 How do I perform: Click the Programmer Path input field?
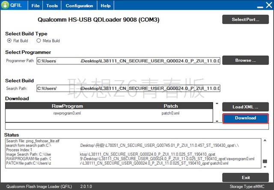click(x=128, y=61)
